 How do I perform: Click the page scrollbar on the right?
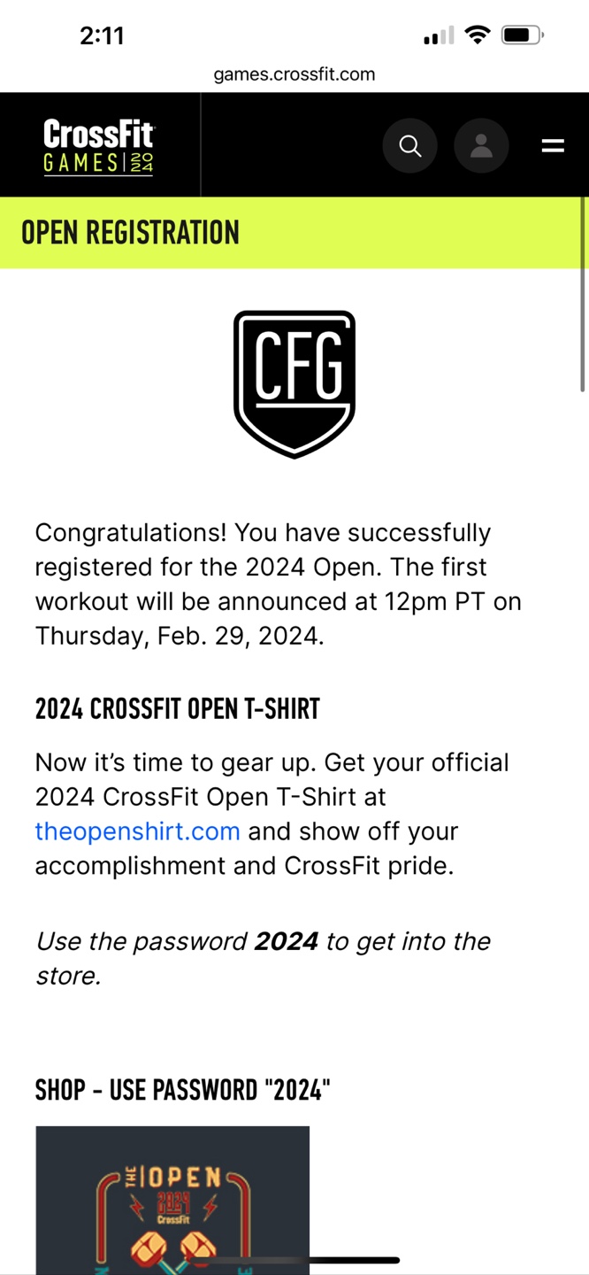(x=583, y=294)
